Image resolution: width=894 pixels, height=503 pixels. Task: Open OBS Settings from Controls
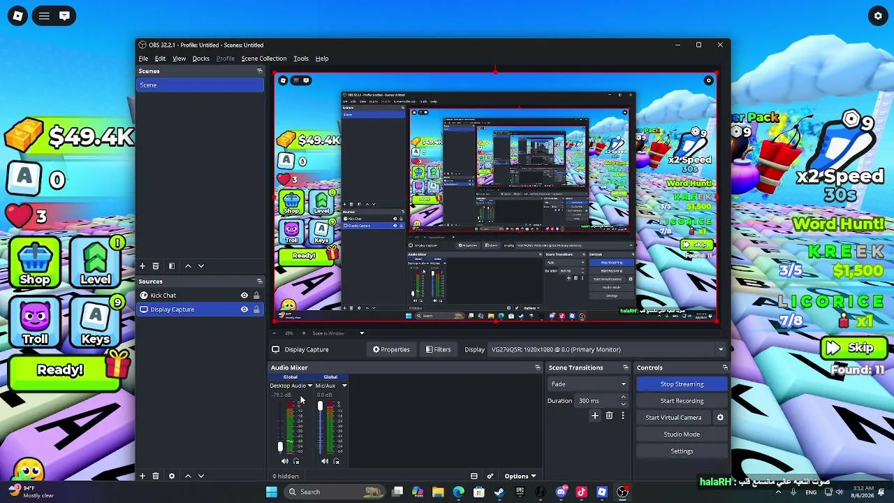pyautogui.click(x=682, y=451)
